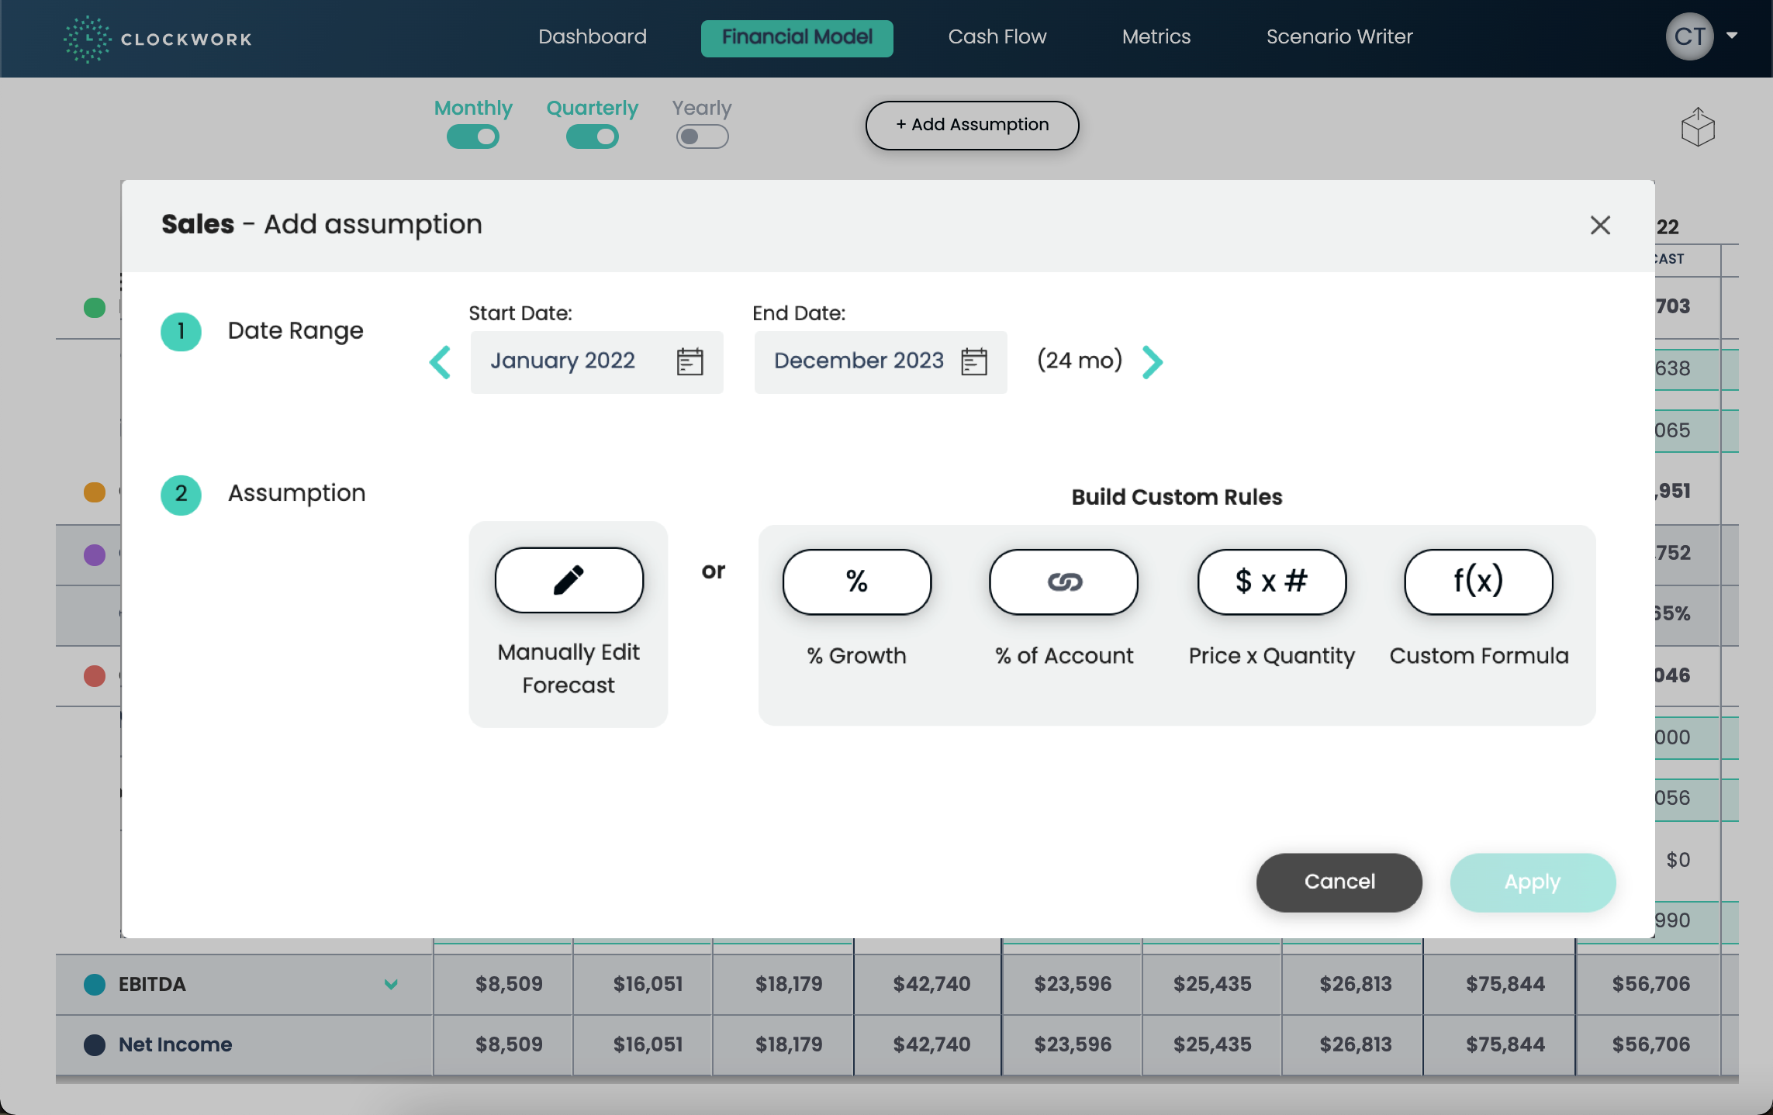
Task: Apply the selected Sales assumption
Action: (1533, 881)
